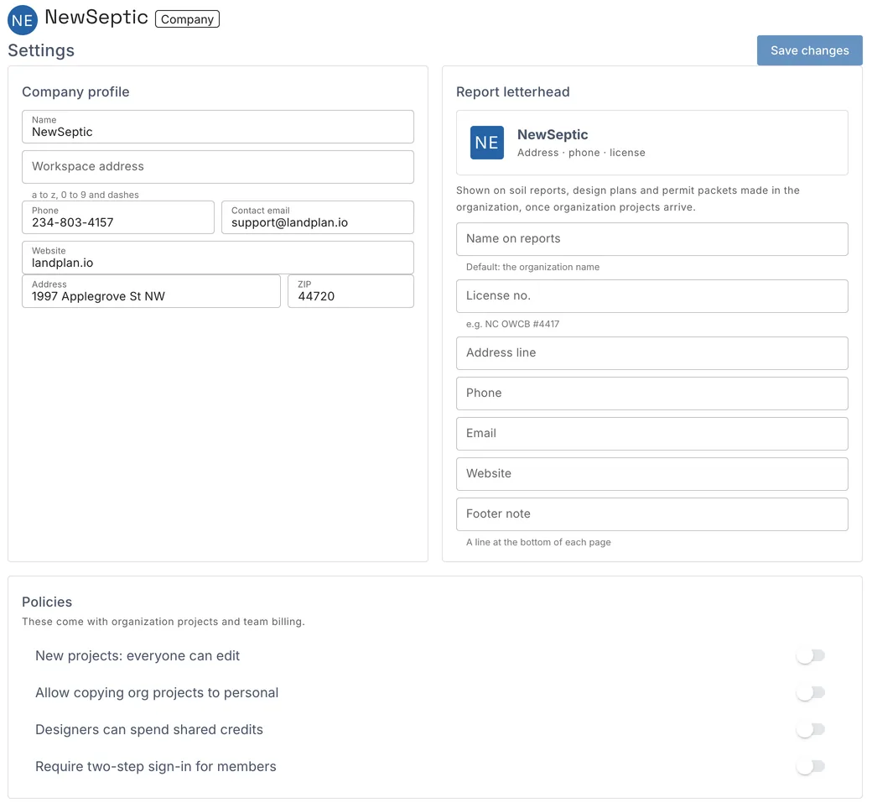Click NewSeptic name in the letterhead preview
Viewport: 872px width, 808px height.
pyautogui.click(x=553, y=134)
